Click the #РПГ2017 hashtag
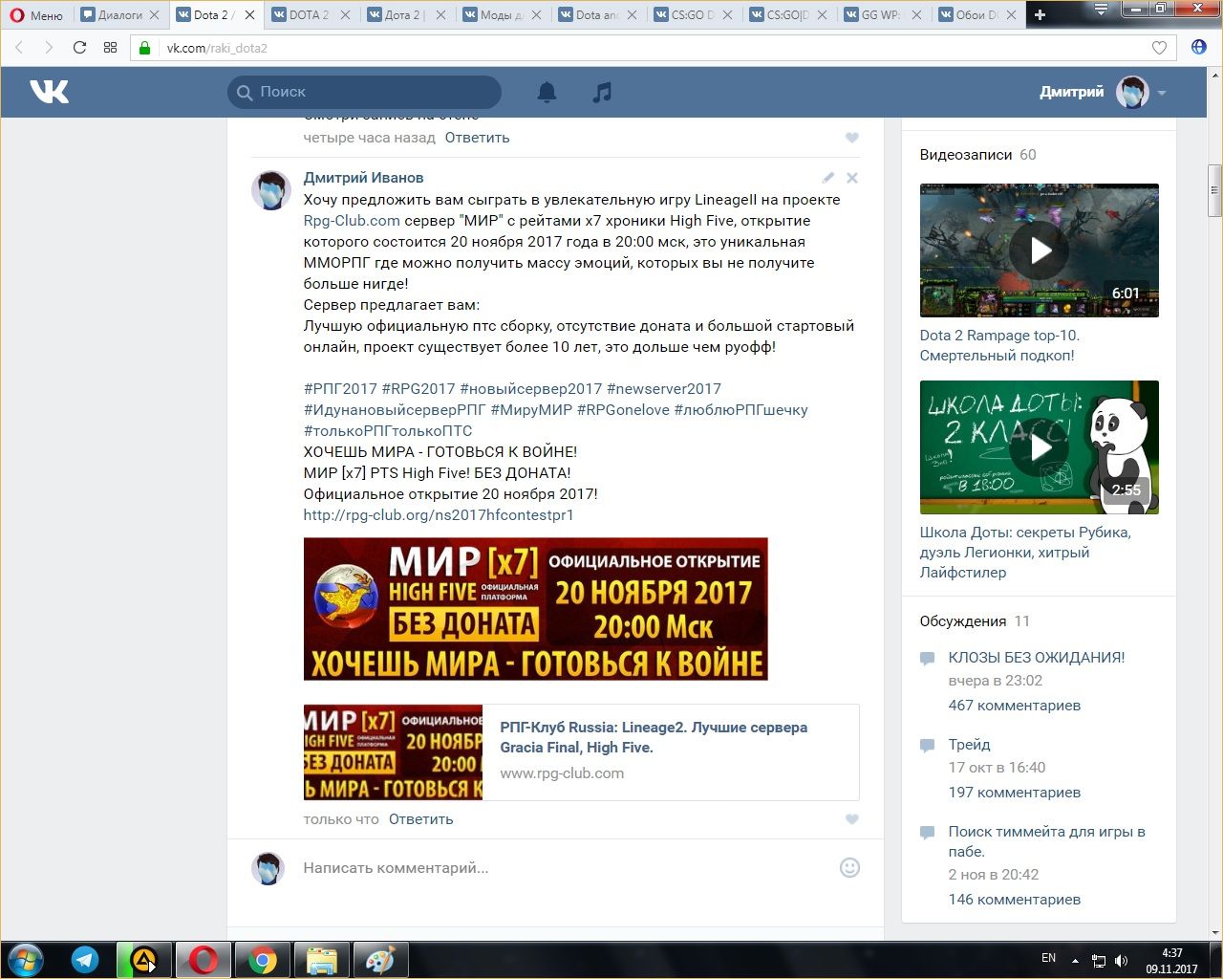Screen dimensions: 1223x979 (x=340, y=389)
